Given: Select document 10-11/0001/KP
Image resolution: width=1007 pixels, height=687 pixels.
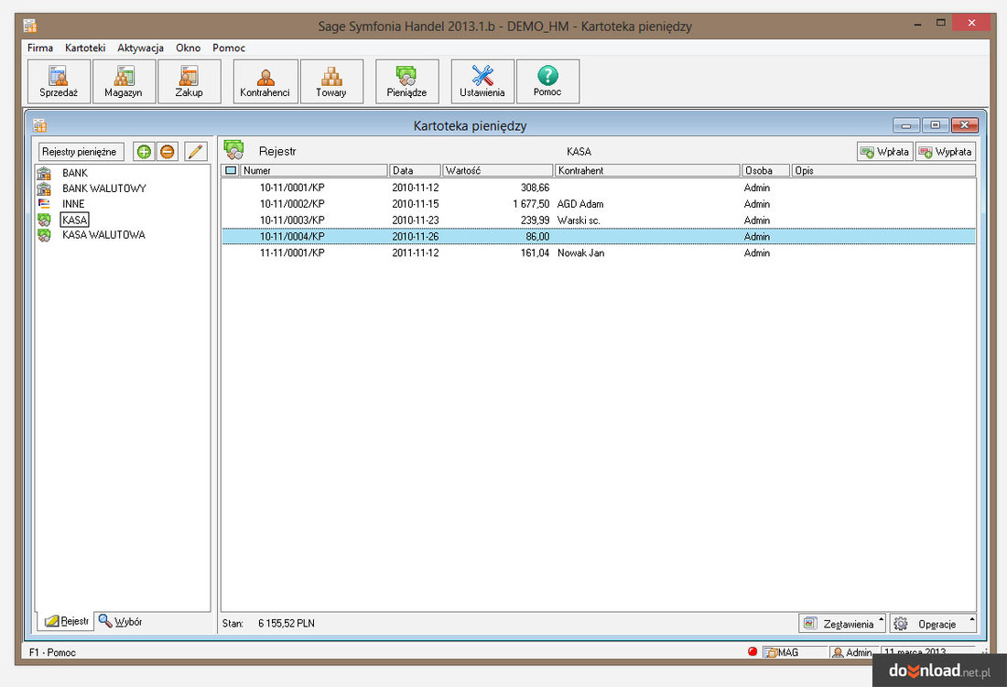Looking at the screenshot, I should (599, 188).
